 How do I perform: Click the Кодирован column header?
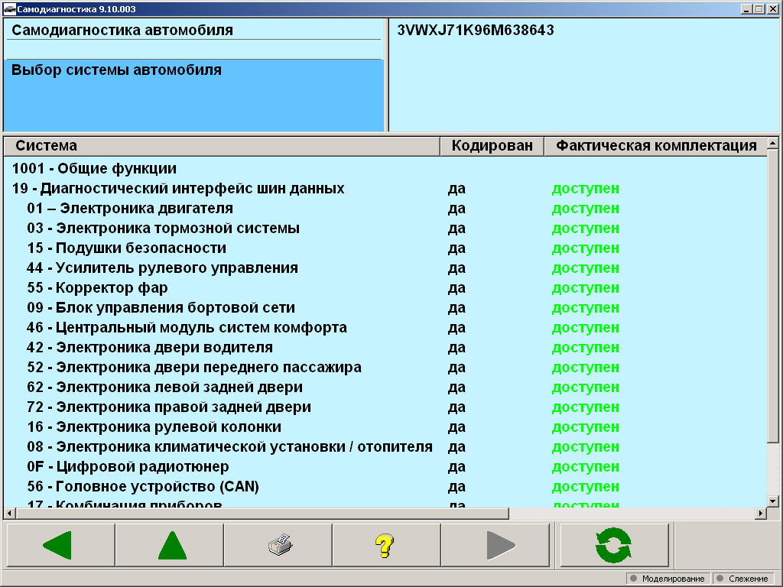[x=492, y=145]
